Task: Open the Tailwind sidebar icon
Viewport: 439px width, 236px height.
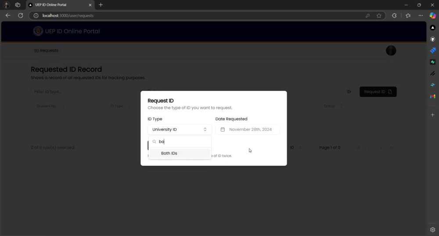Action: (x=432, y=85)
